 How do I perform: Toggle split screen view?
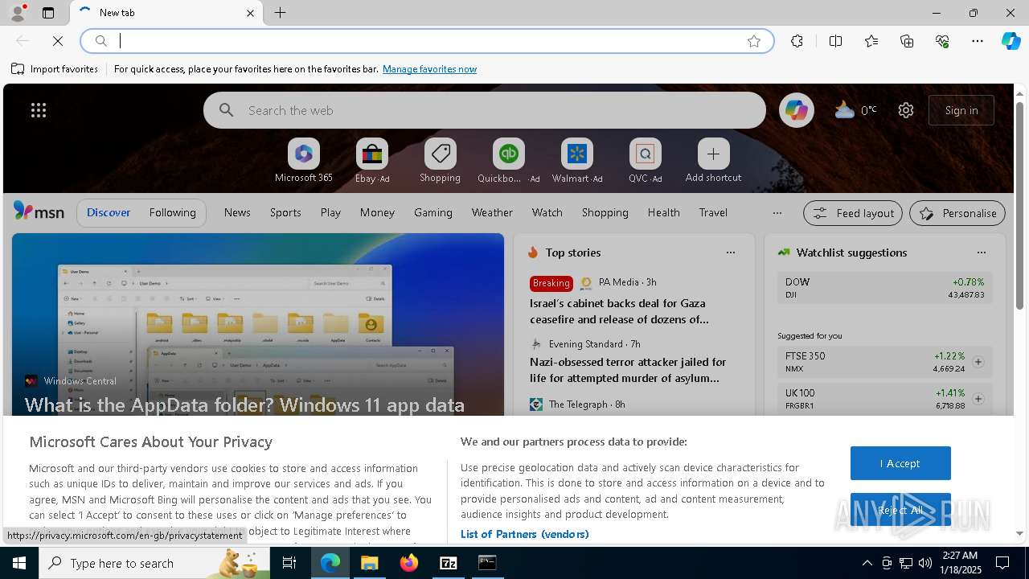pos(835,41)
